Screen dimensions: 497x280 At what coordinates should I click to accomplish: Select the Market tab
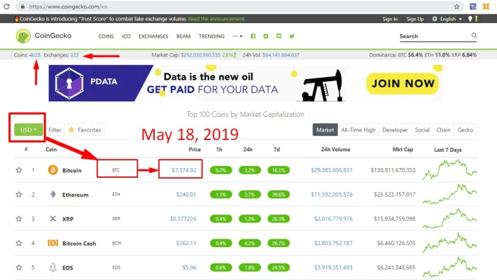point(325,129)
